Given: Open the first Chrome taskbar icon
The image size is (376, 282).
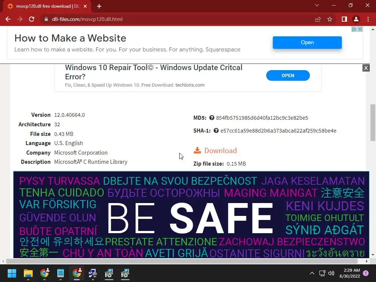Looking at the screenshot, I should pyautogui.click(x=44, y=273).
